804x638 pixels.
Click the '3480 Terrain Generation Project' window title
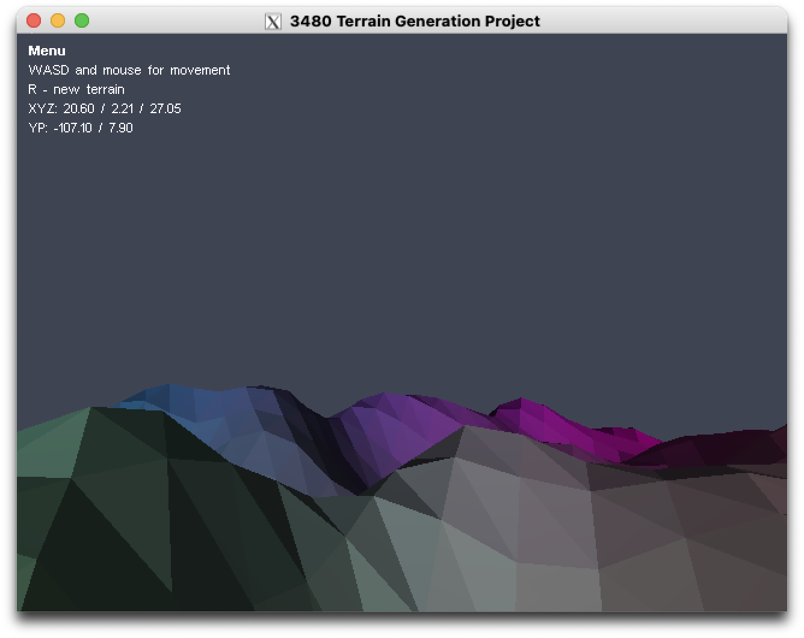[415, 21]
